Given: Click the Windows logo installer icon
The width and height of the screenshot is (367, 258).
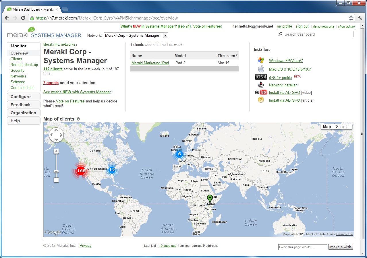Looking at the screenshot, I should click(x=261, y=60).
